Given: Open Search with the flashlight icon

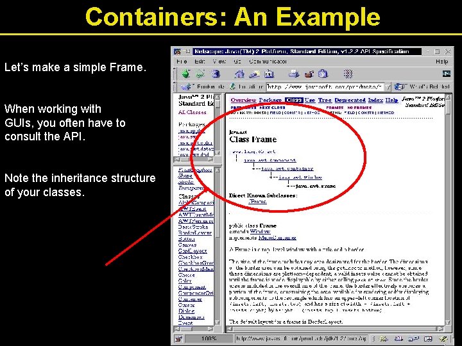Looking at the screenshot, I should (x=254, y=74).
